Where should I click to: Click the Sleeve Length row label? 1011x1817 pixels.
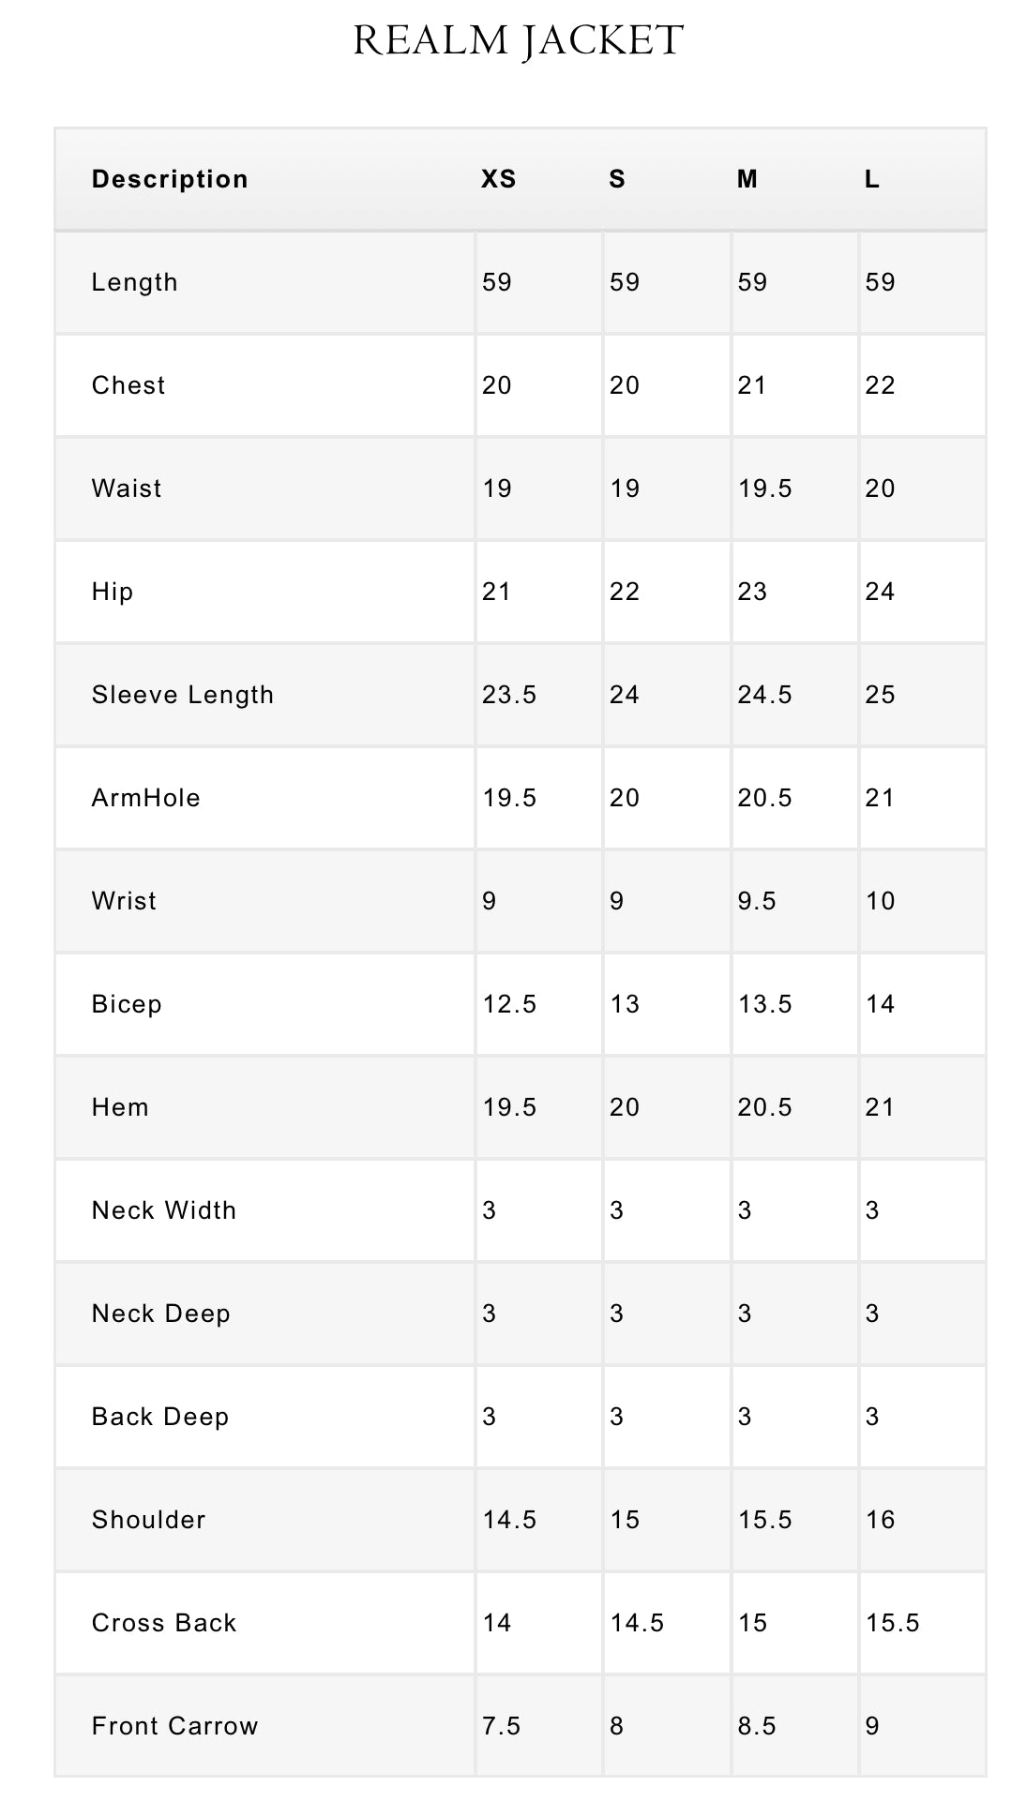(x=183, y=695)
